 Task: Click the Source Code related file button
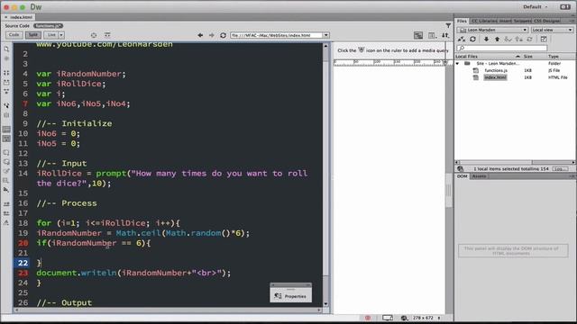click(x=17, y=26)
